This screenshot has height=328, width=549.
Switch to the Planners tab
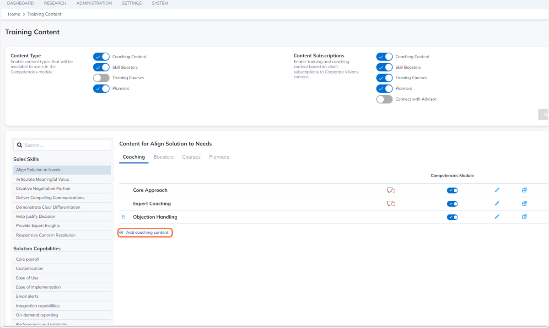pos(219,157)
